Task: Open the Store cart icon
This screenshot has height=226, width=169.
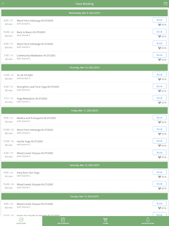Action: [x=105, y=220]
